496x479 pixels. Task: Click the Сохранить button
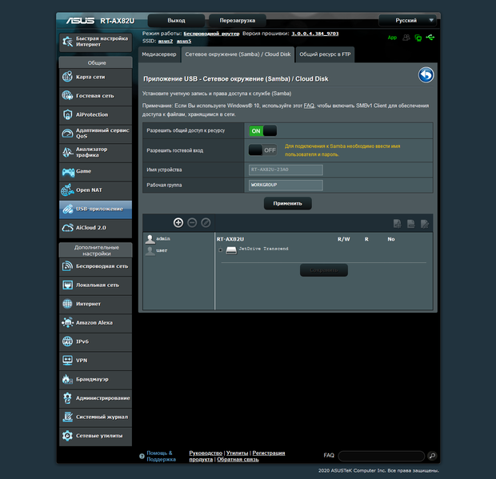point(324,270)
